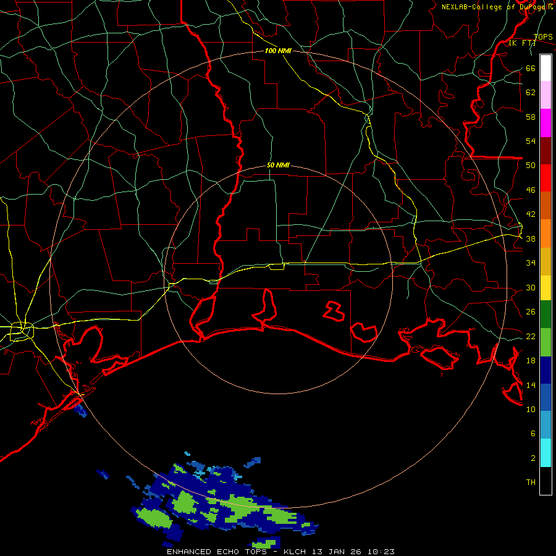Click the Enhanced Echo Tops KLCH caption
Image resolution: width=556 pixels, height=556 pixels.
click(x=280, y=552)
